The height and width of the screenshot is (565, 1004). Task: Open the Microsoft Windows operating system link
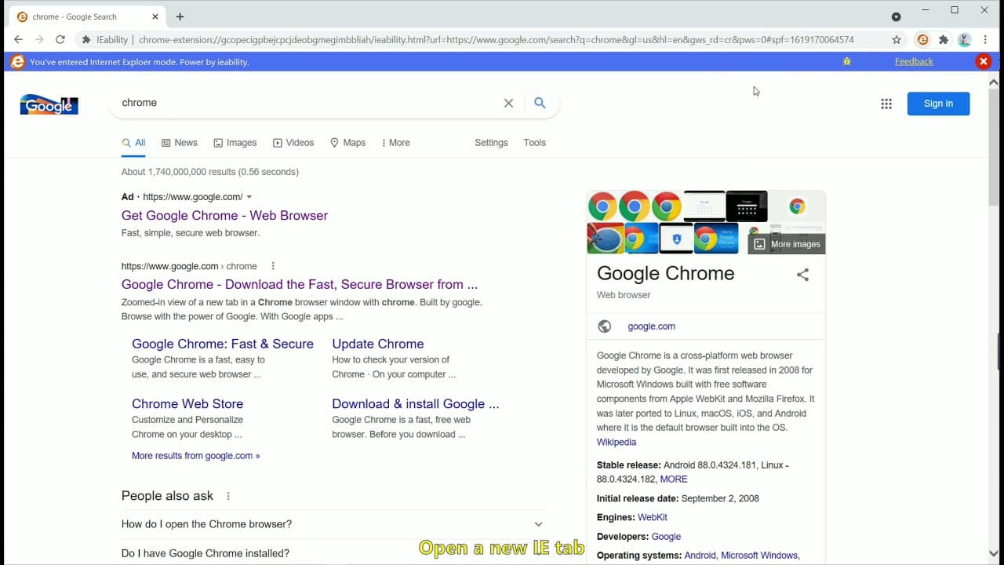coord(759,556)
